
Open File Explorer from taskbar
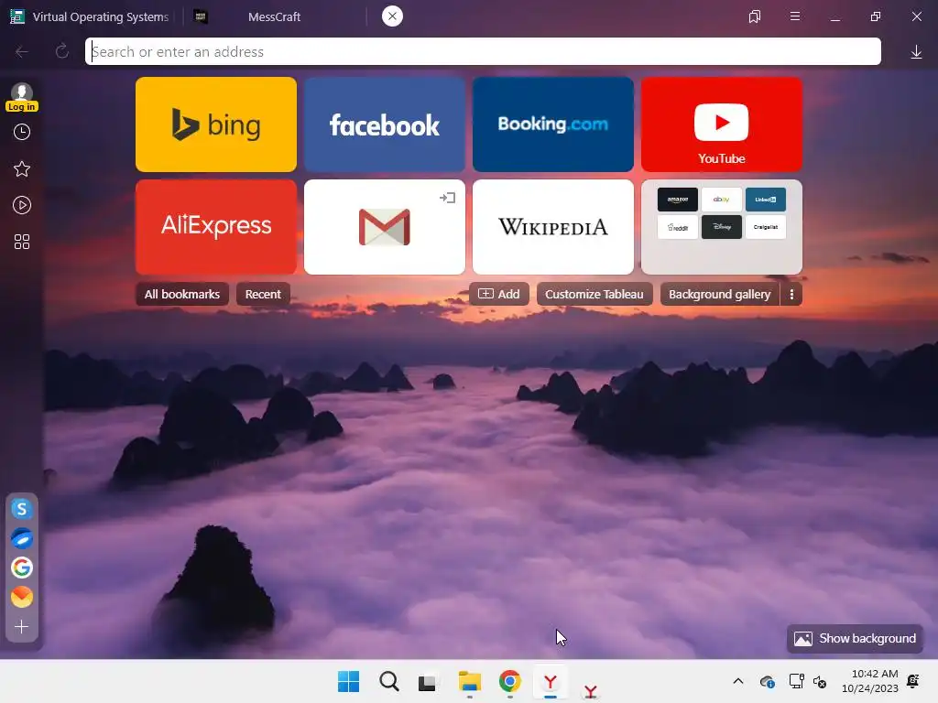pos(470,681)
